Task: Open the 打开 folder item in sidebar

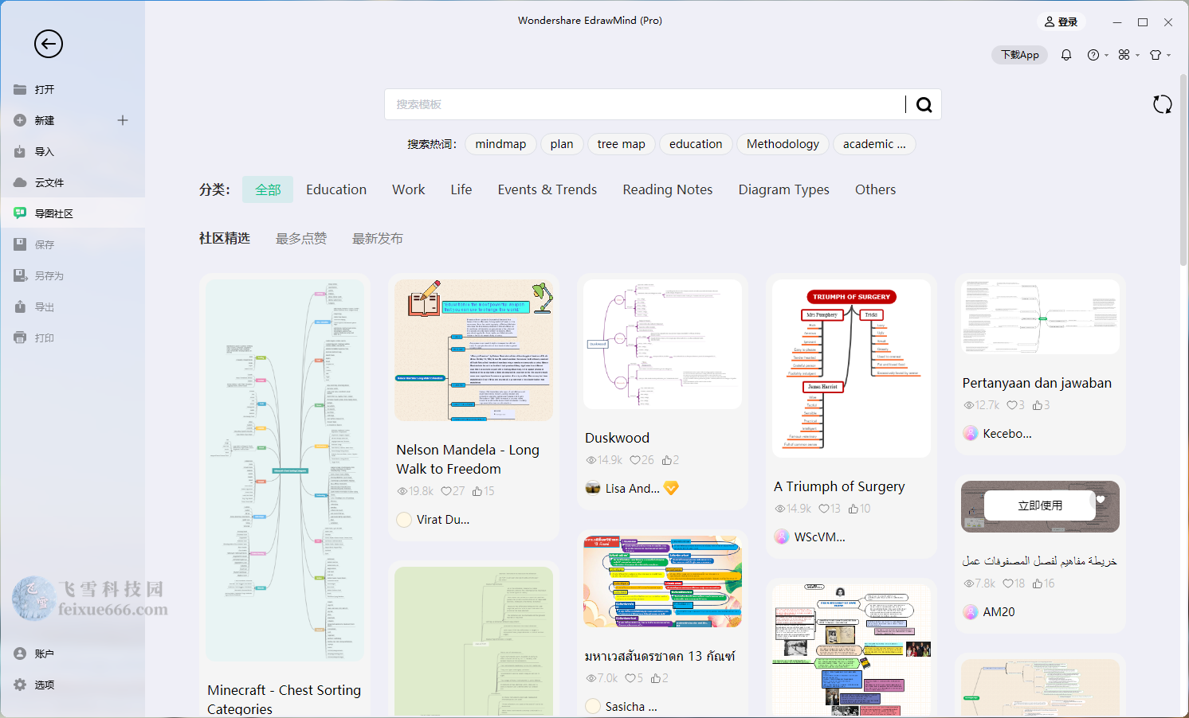Action: pyautogui.click(x=73, y=89)
